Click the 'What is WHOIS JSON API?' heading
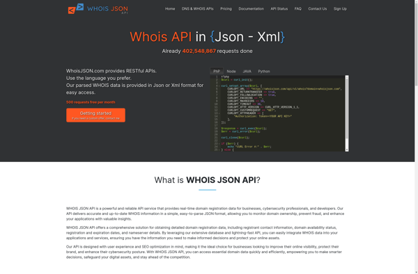 click(207, 180)
